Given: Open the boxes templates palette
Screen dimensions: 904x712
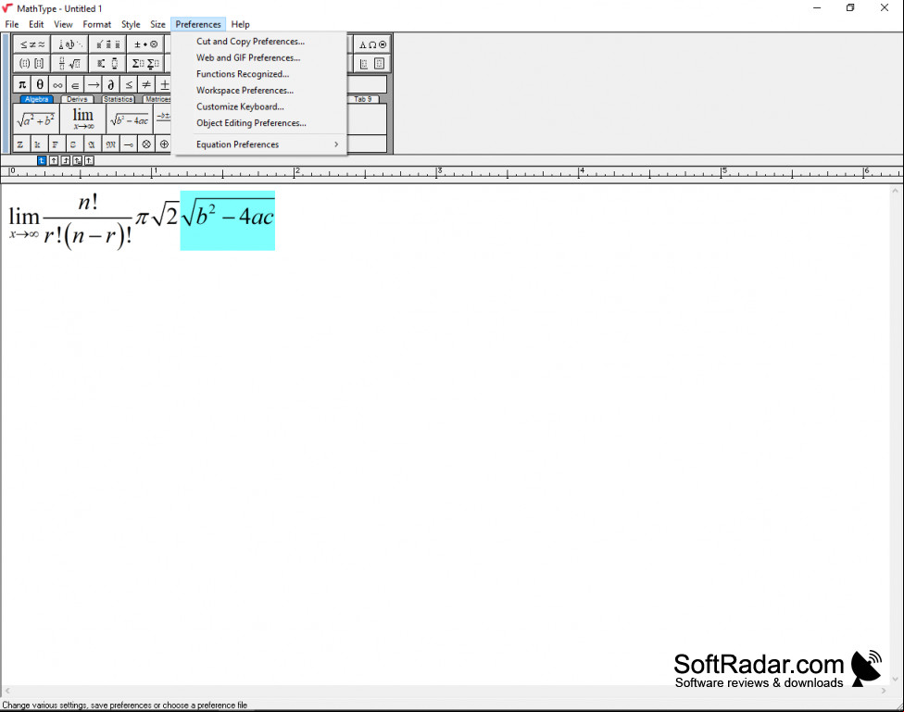Looking at the screenshot, I should click(x=372, y=63).
